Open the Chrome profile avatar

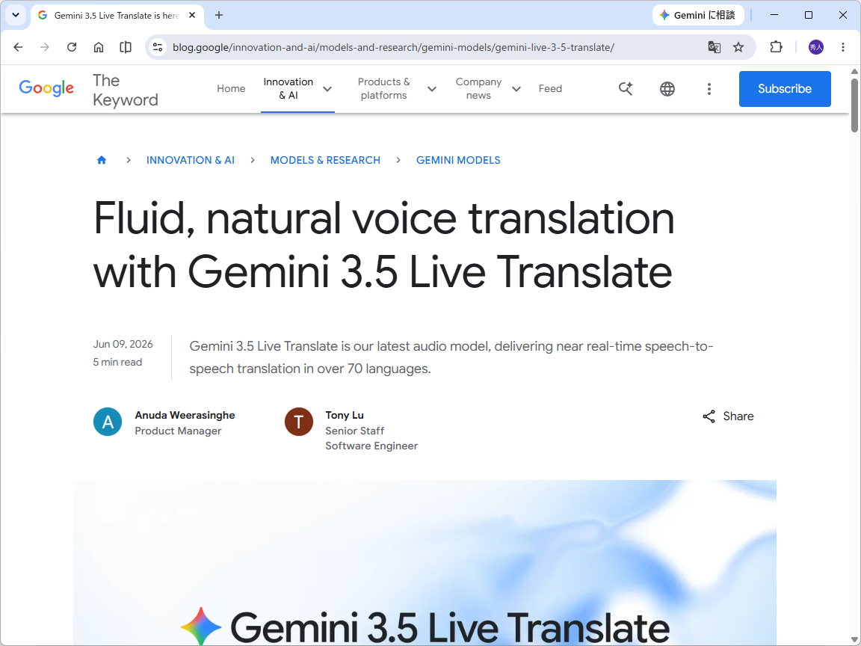pyautogui.click(x=816, y=47)
